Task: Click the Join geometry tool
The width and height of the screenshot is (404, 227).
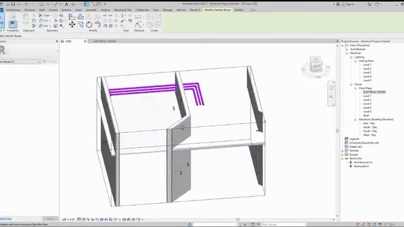Action: [44, 26]
